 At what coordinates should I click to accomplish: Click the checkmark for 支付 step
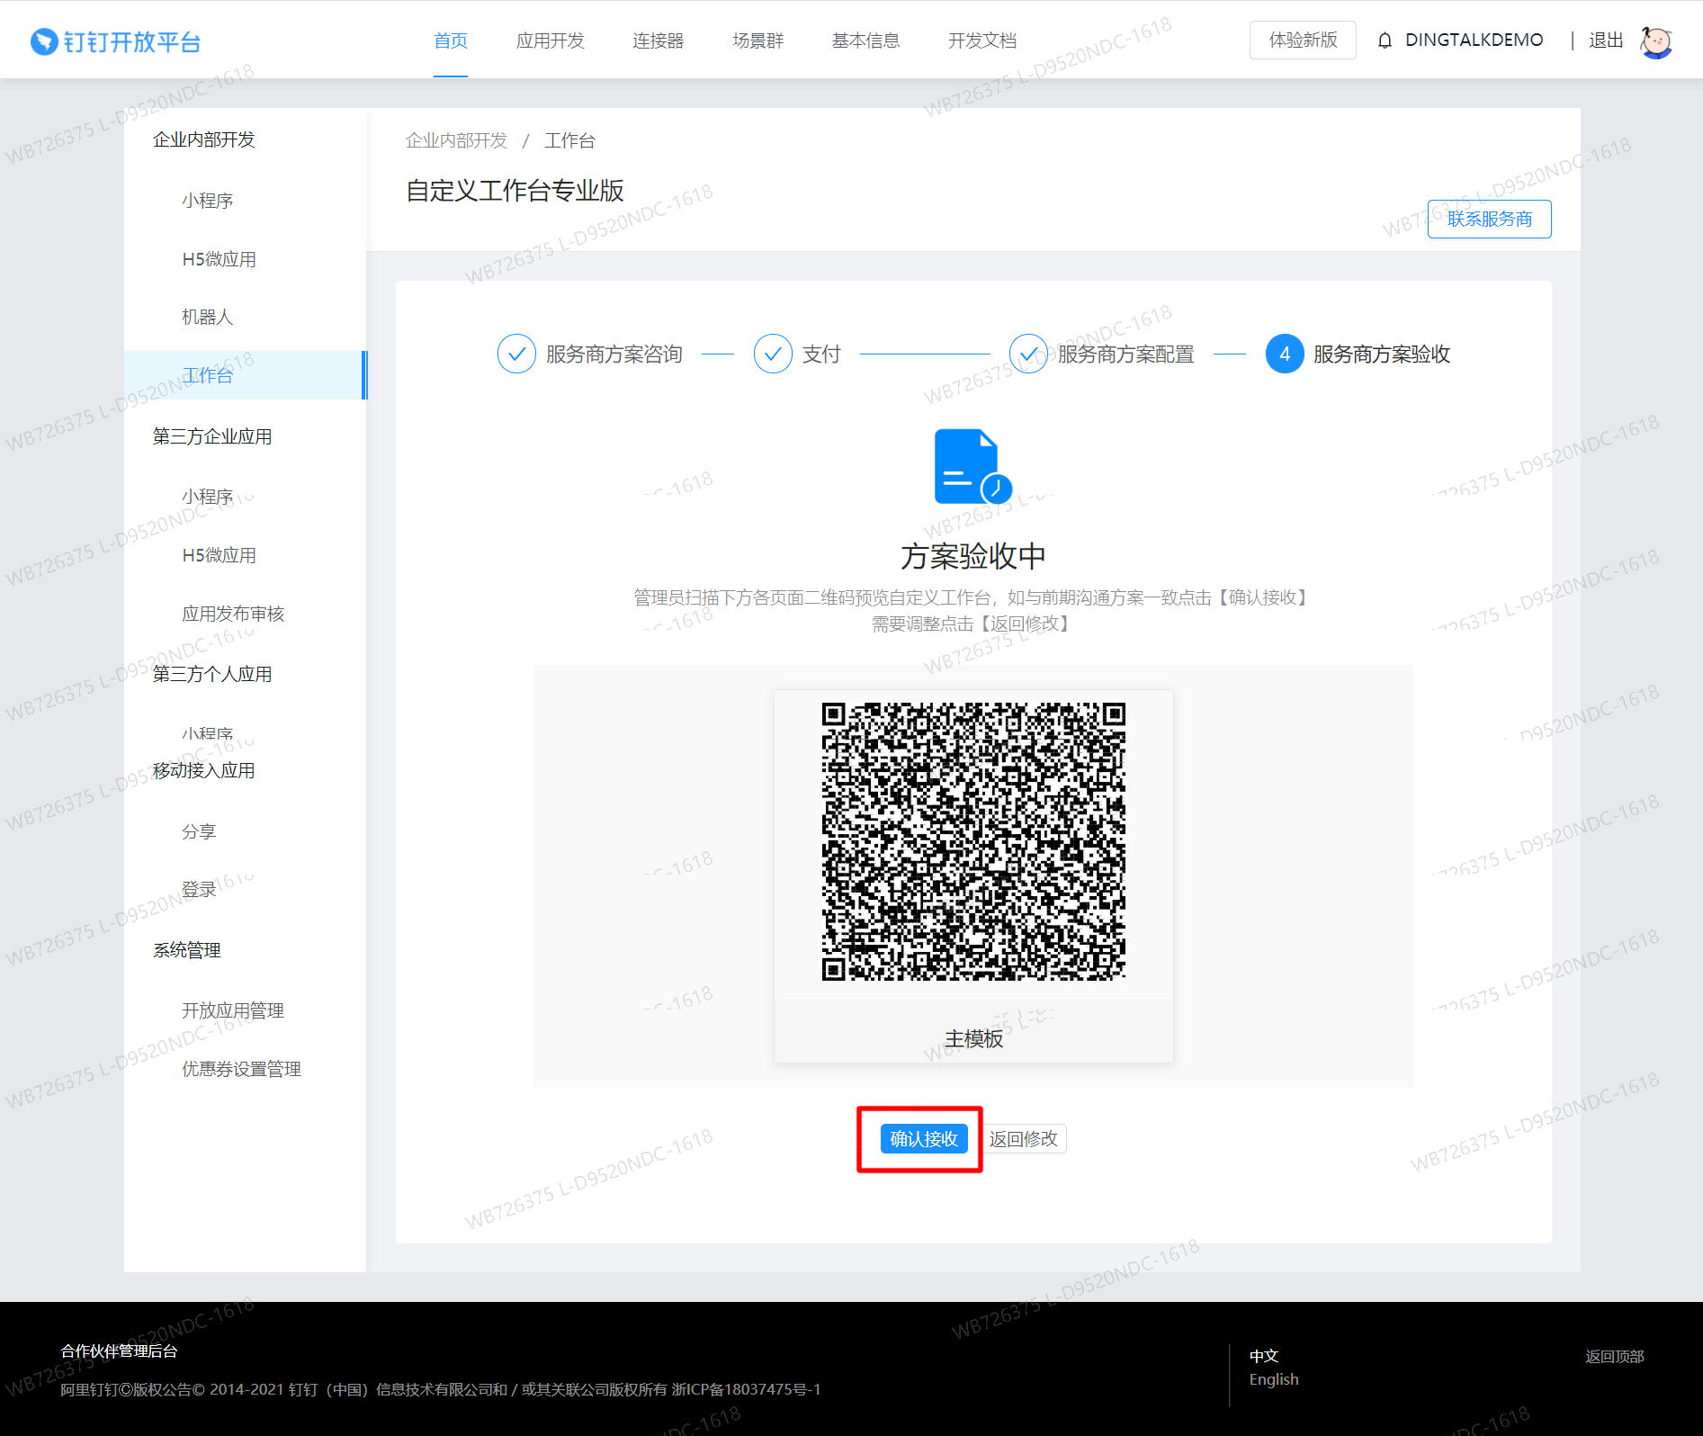[x=773, y=355]
